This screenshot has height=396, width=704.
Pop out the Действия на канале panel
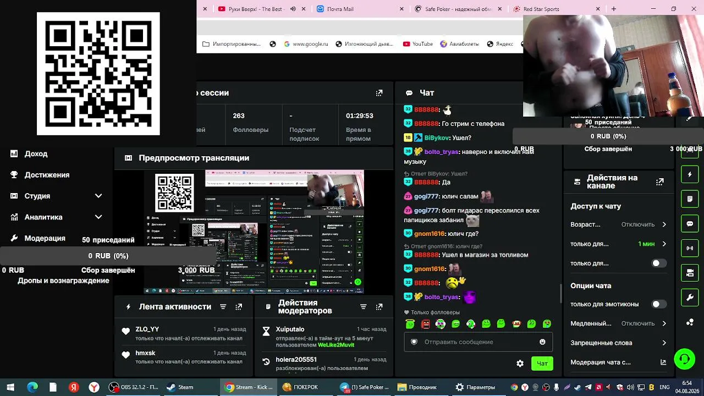pos(660,182)
